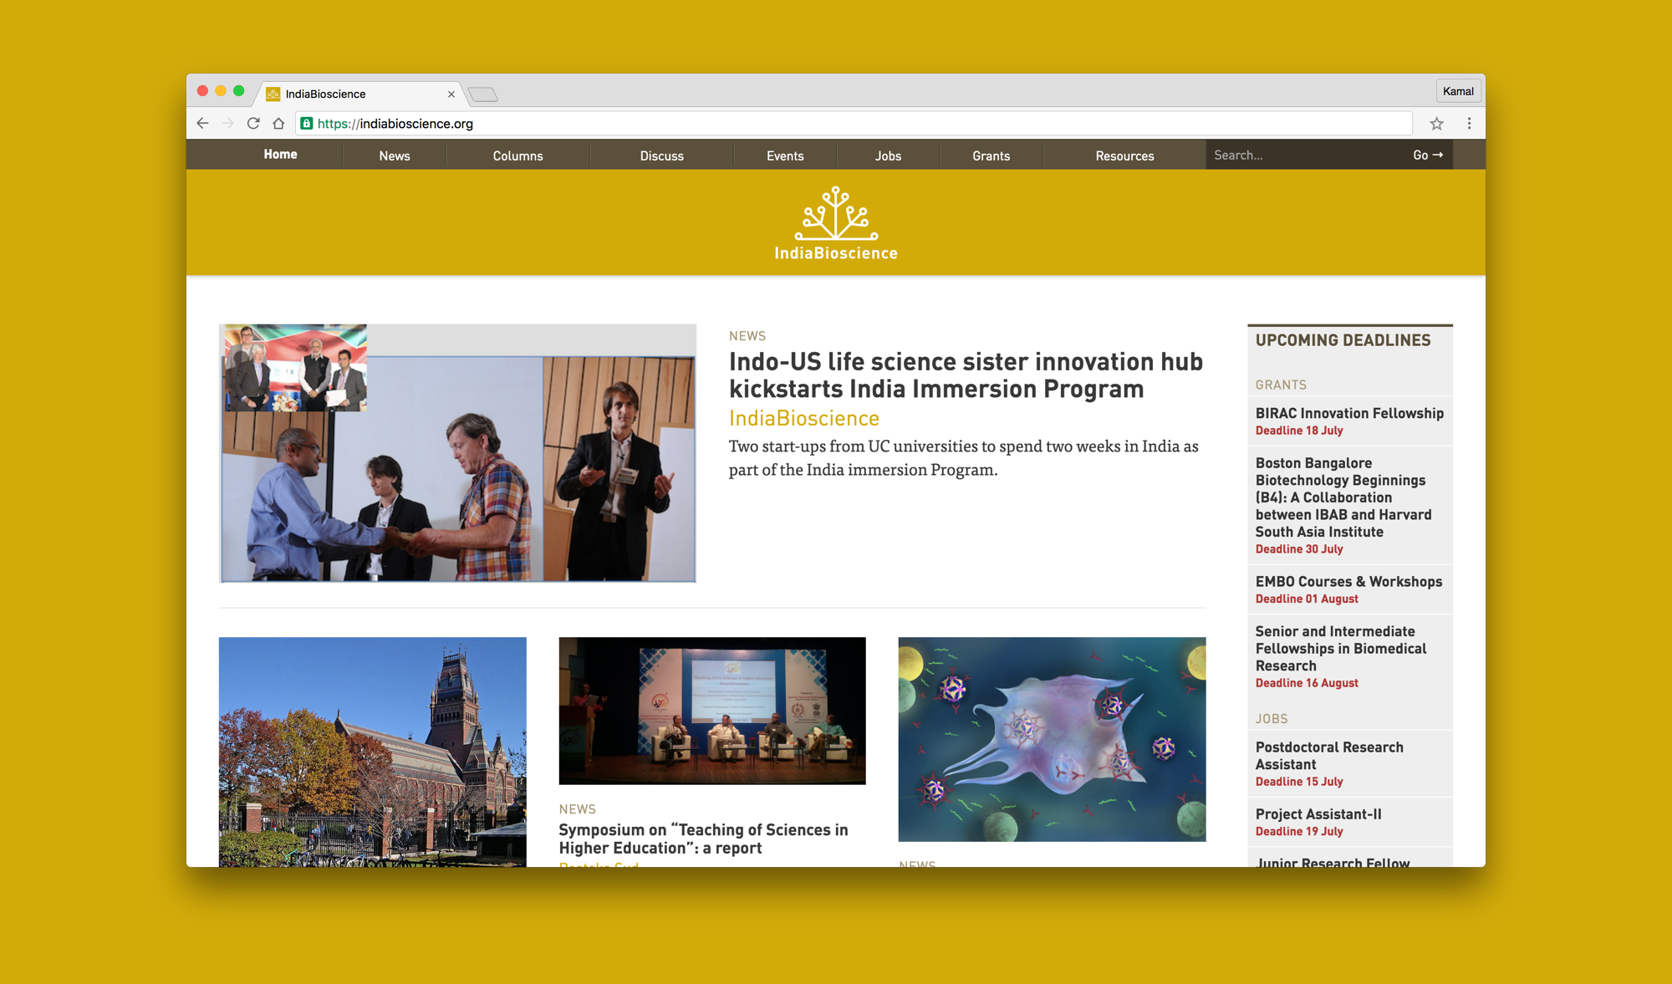This screenshot has width=1672, height=984.
Task: Click the IndiaBioscience tree logo
Action: [836, 223]
